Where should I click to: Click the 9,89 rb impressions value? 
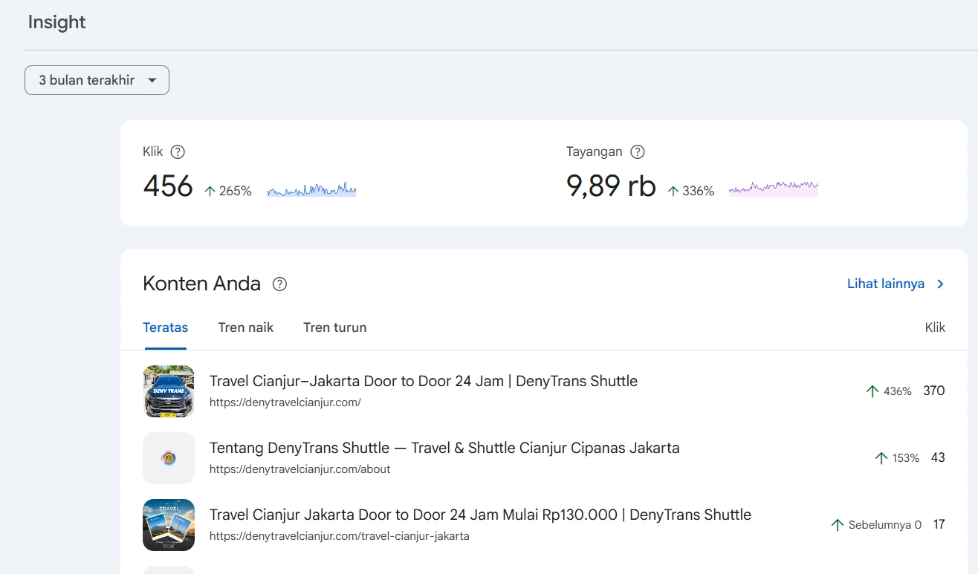tap(611, 186)
